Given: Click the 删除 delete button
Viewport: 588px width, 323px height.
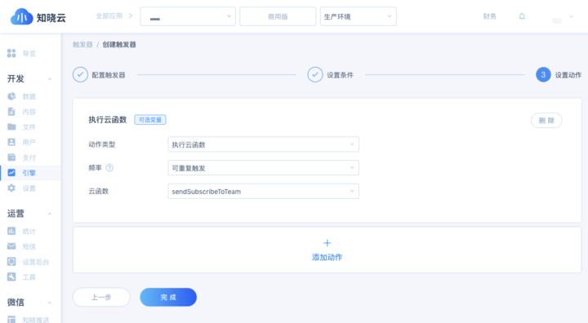Looking at the screenshot, I should 546,120.
